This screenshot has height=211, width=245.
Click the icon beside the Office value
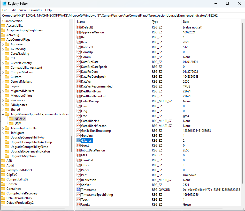[x=79, y=165]
